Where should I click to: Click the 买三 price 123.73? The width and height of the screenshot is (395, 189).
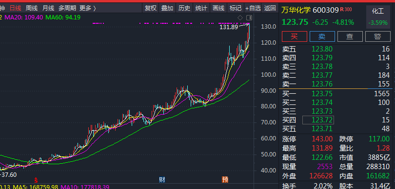[322, 111]
